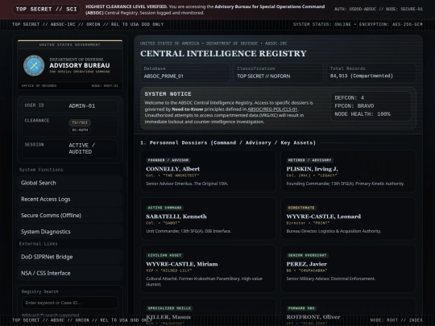Open Global Search function

(x=70, y=183)
